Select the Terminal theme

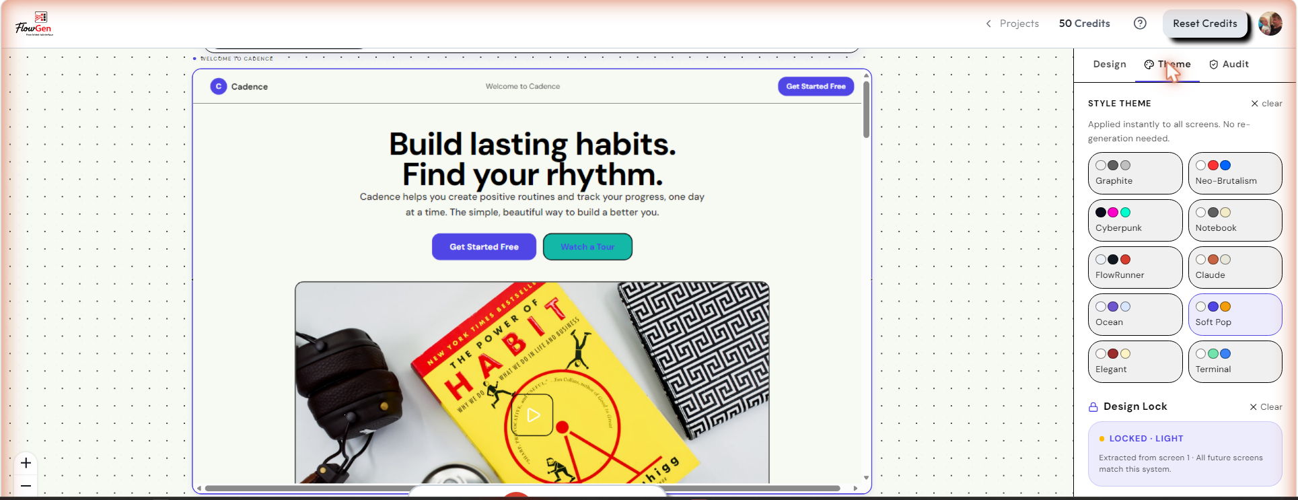(1235, 361)
